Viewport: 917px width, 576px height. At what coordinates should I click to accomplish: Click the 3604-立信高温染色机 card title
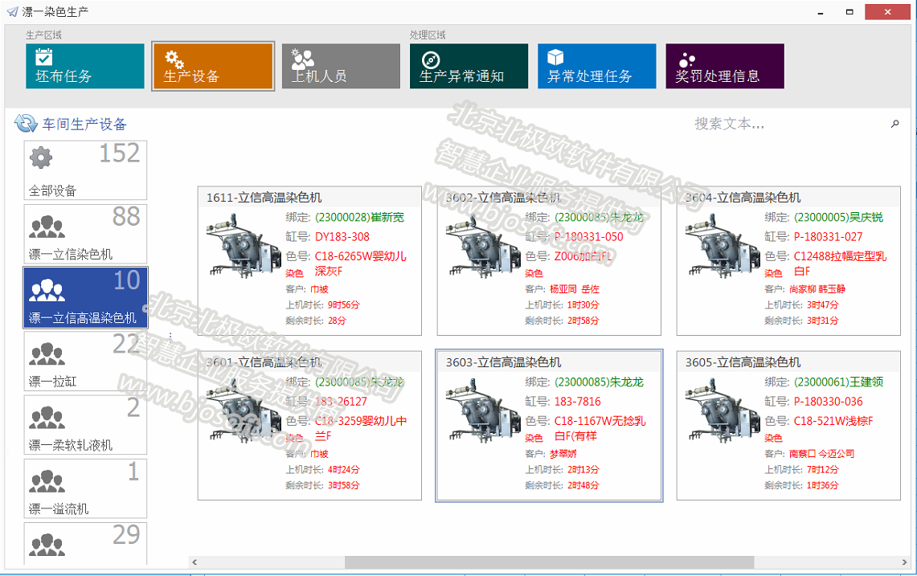coord(743,198)
